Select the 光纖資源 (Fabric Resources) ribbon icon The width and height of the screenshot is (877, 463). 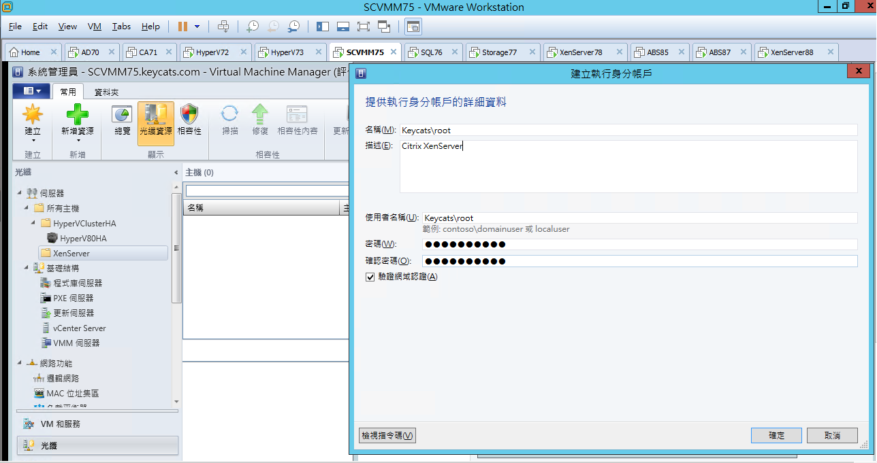coord(156,114)
